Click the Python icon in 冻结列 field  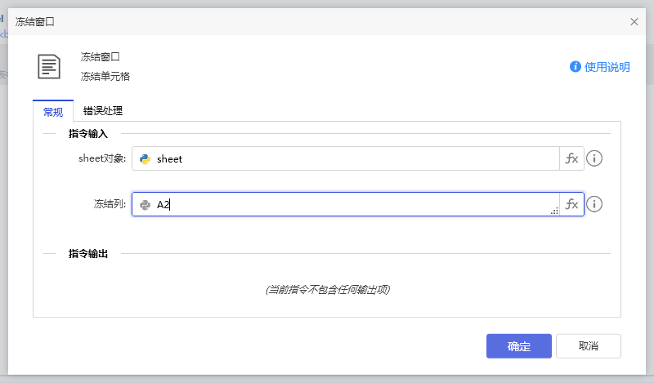[146, 205]
